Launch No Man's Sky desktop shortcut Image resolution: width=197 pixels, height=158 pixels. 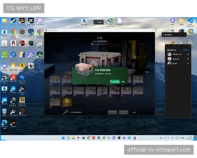point(31,66)
